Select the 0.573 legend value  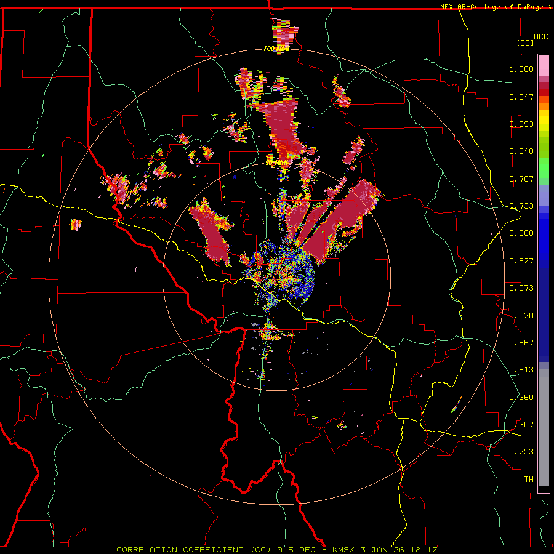pyautogui.click(x=521, y=288)
